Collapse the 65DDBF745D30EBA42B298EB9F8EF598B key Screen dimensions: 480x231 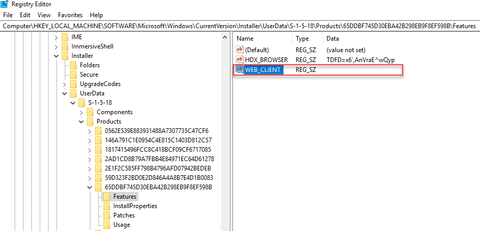89,187
